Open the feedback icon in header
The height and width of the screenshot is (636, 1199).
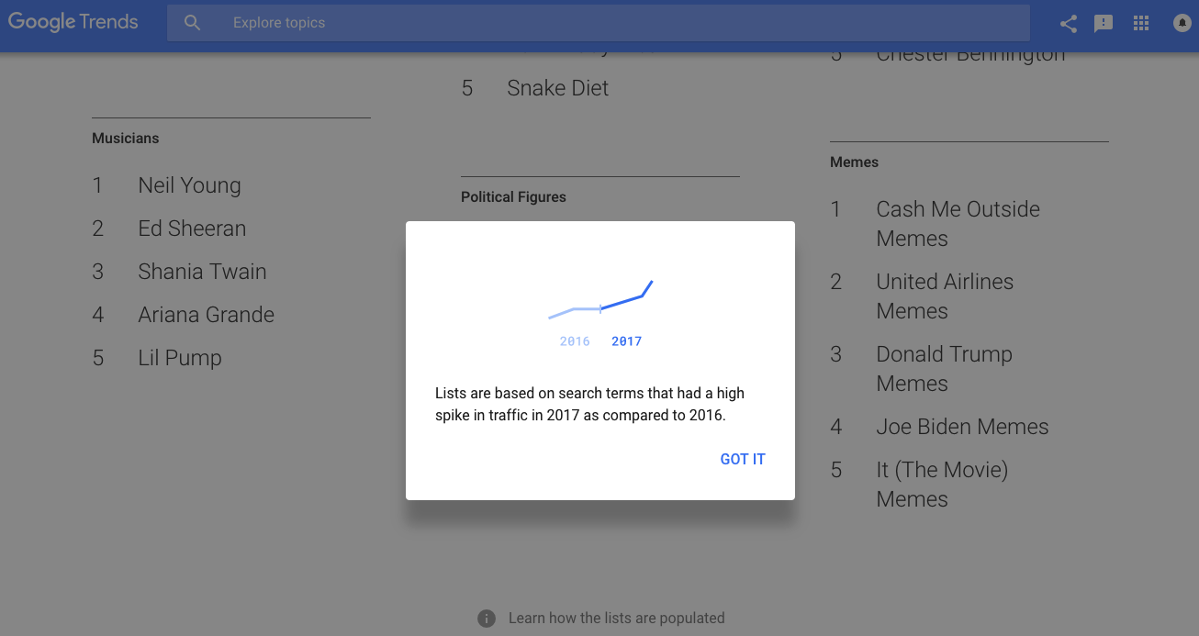tap(1104, 24)
